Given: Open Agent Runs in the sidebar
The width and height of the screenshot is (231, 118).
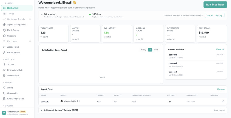Looking at the screenshot, I should [17, 47].
